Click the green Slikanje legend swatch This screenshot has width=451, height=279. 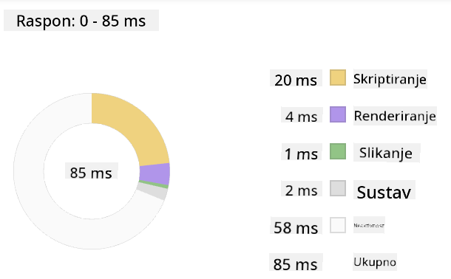338,151
